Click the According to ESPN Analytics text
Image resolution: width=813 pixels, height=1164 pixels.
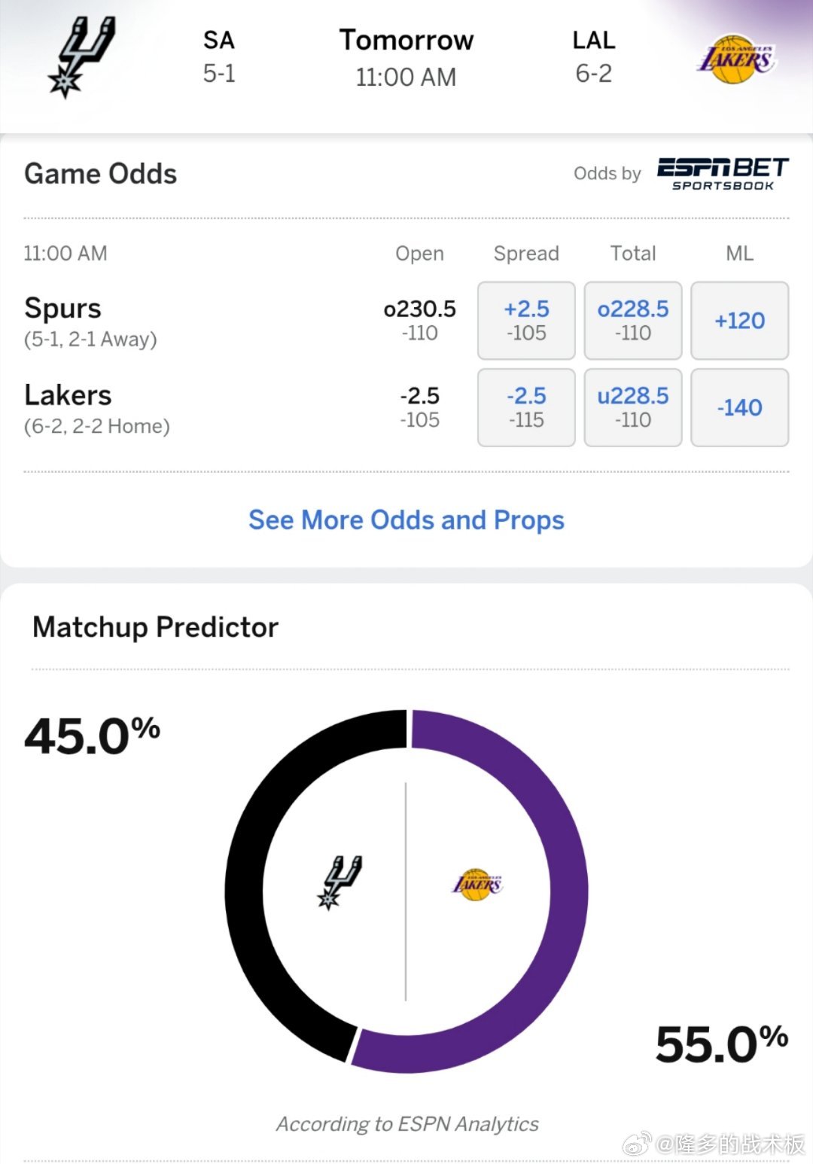coord(406,1123)
